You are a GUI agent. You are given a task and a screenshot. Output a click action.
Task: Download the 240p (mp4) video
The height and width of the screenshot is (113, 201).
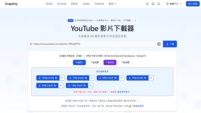coord(47,85)
